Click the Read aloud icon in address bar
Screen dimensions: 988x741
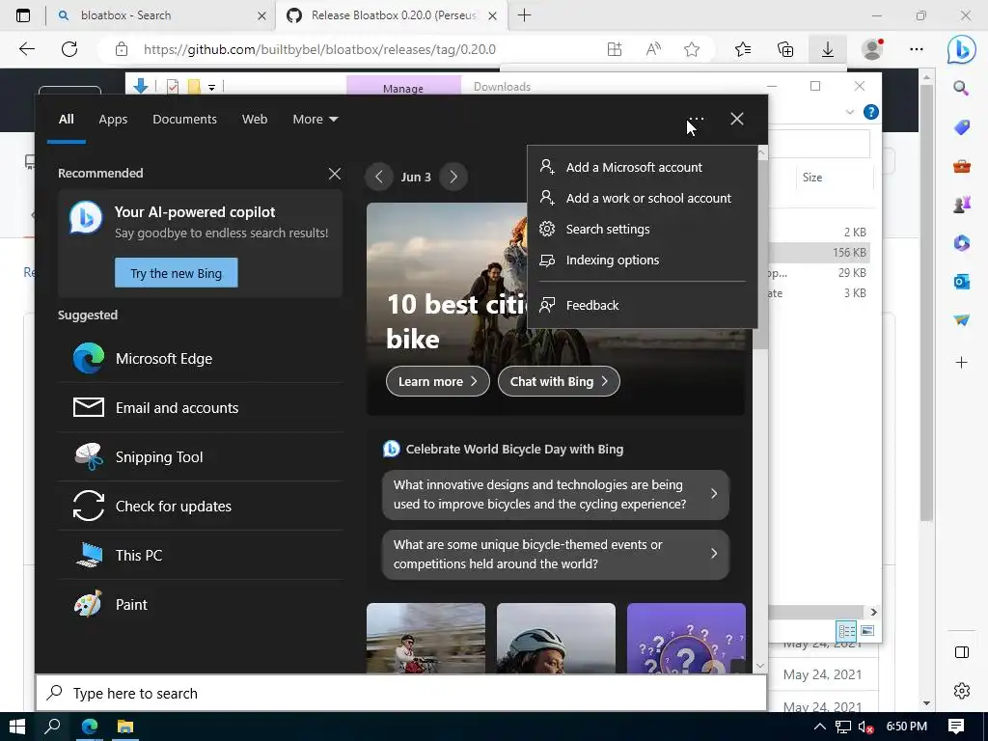coord(653,49)
